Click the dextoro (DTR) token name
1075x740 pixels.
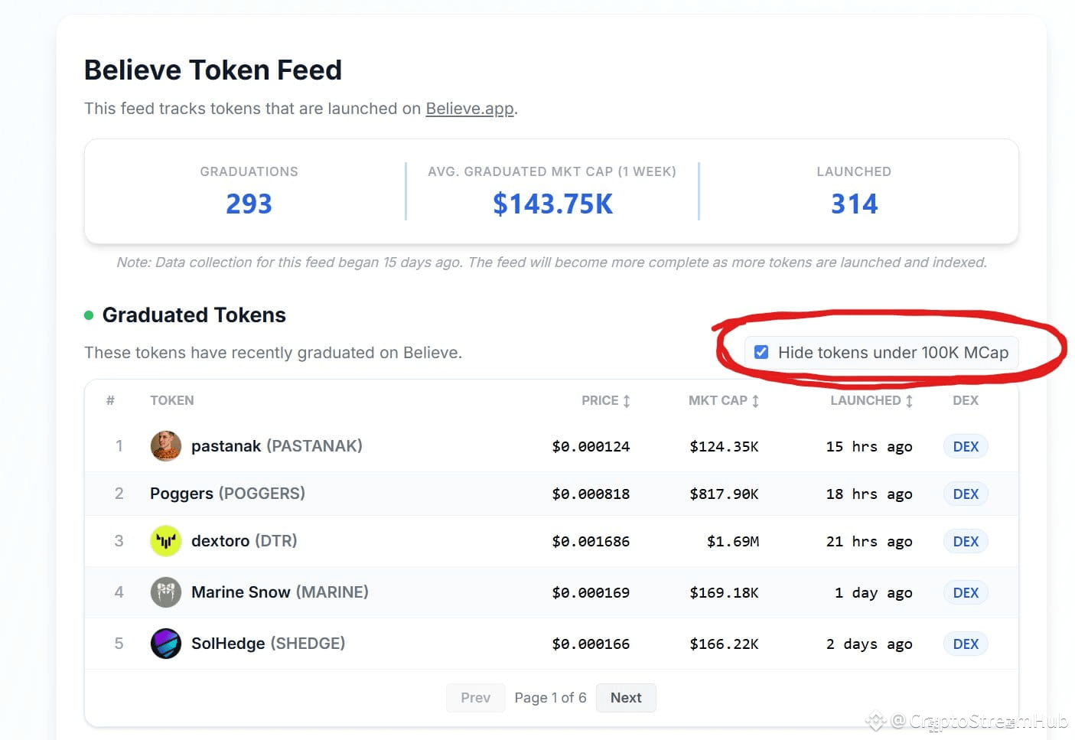pyautogui.click(x=244, y=541)
